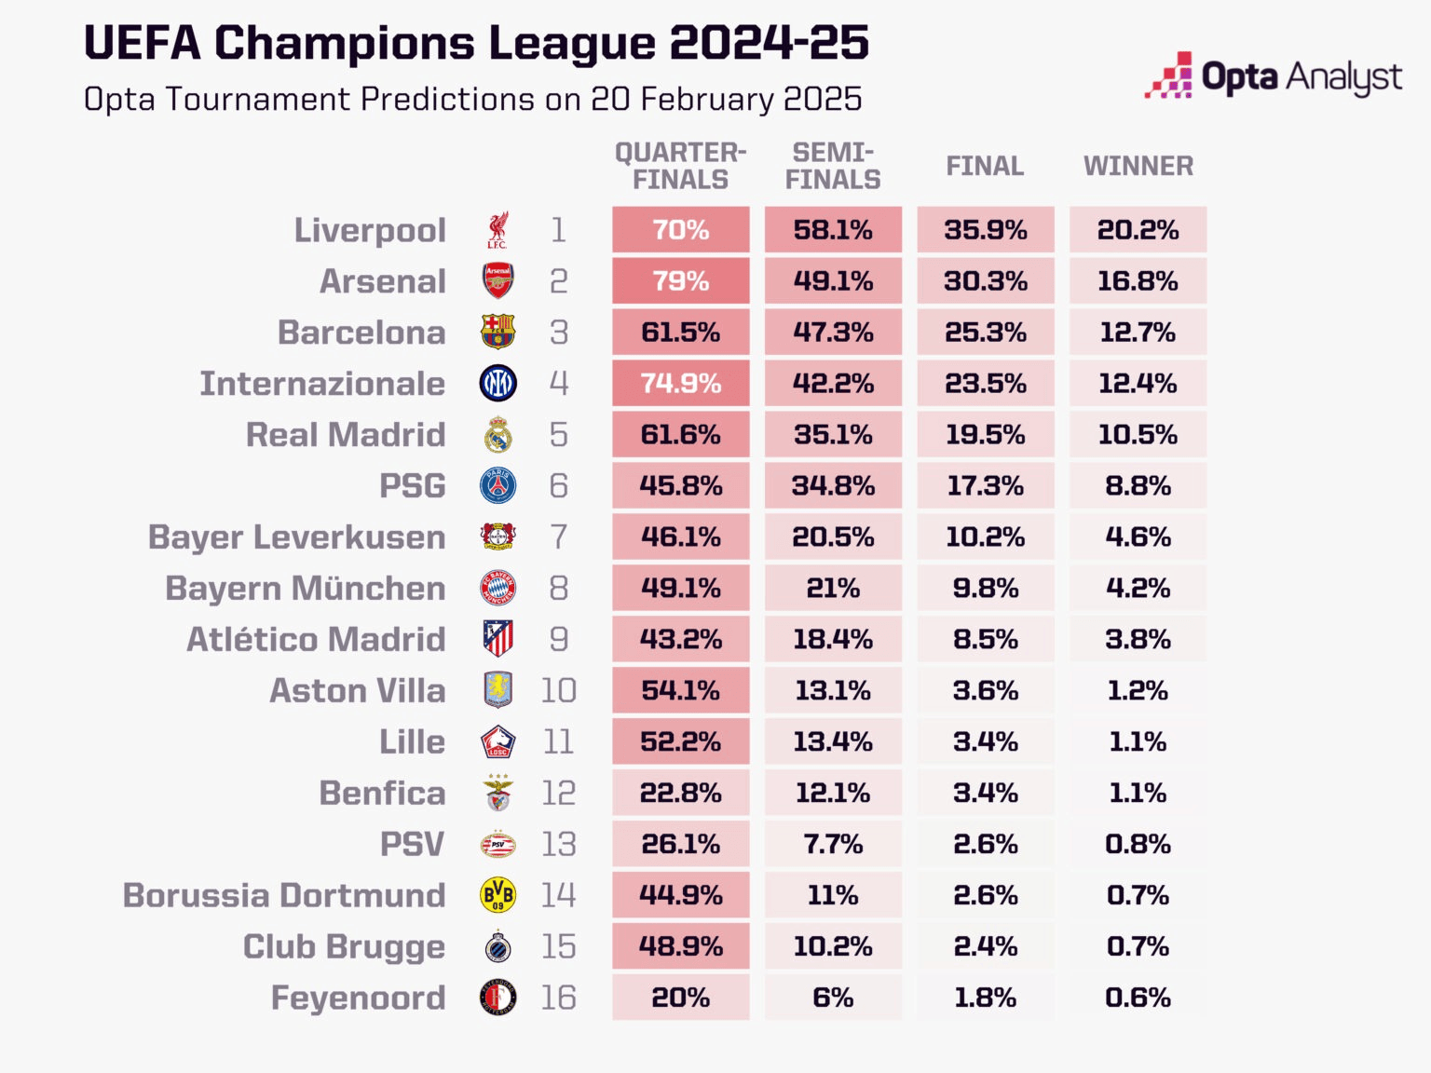Click the Real Madrid club crest
1431x1073 pixels.
pos(497,434)
